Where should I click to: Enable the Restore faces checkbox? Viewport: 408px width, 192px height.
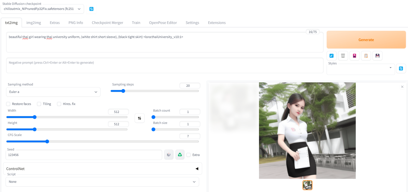point(8,104)
